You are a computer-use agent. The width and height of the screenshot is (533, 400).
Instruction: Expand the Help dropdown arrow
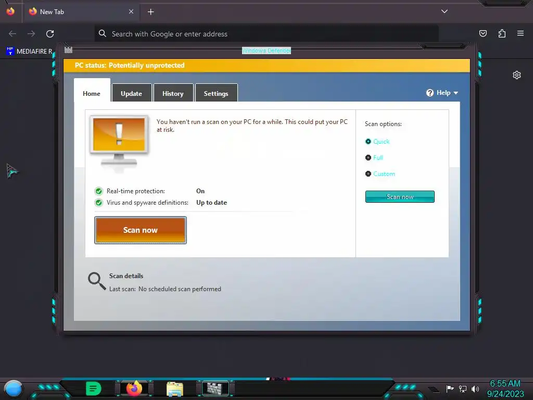tap(456, 93)
